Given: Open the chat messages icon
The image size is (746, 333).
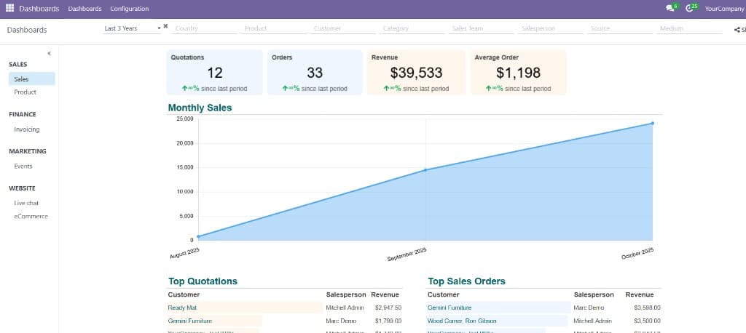Looking at the screenshot, I should coord(670,8).
